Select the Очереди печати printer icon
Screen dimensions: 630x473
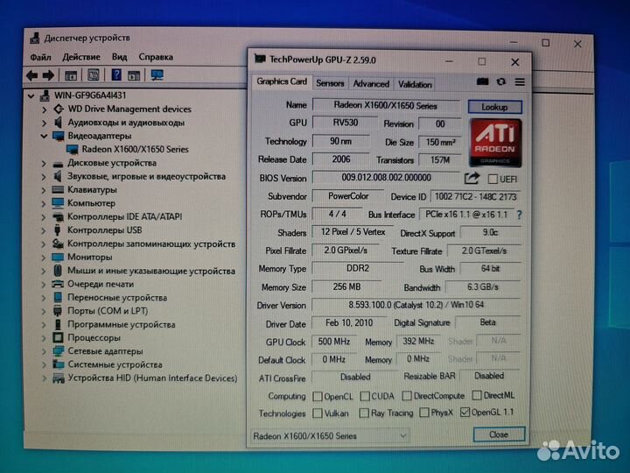58,284
